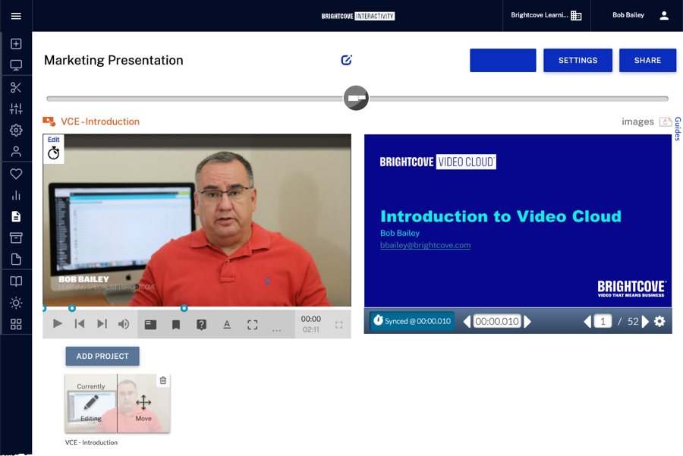Click the edit pencil icon beside project title
The width and height of the screenshot is (683, 456).
(347, 61)
